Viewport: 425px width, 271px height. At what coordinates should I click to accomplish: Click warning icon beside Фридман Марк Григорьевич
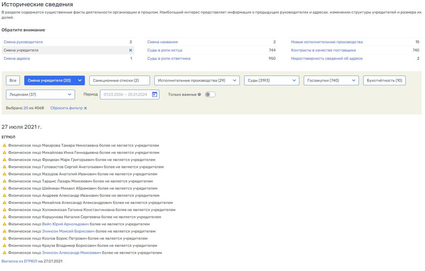(4, 160)
